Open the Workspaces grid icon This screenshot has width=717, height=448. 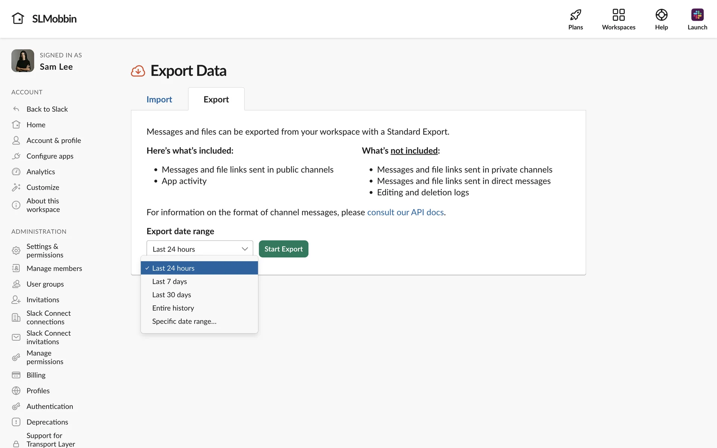[x=618, y=15]
